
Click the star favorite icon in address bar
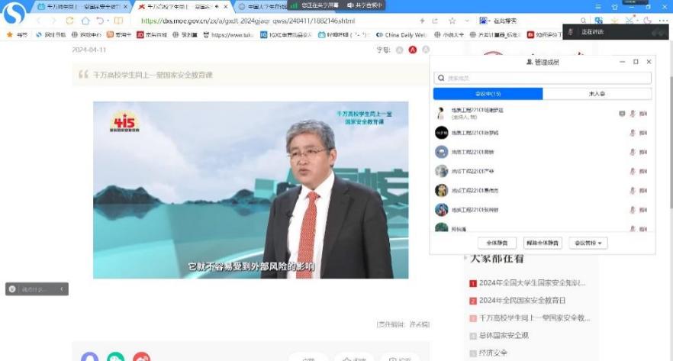[452, 21]
